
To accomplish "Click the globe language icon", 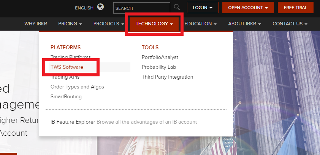I will pyautogui.click(x=100, y=7).
